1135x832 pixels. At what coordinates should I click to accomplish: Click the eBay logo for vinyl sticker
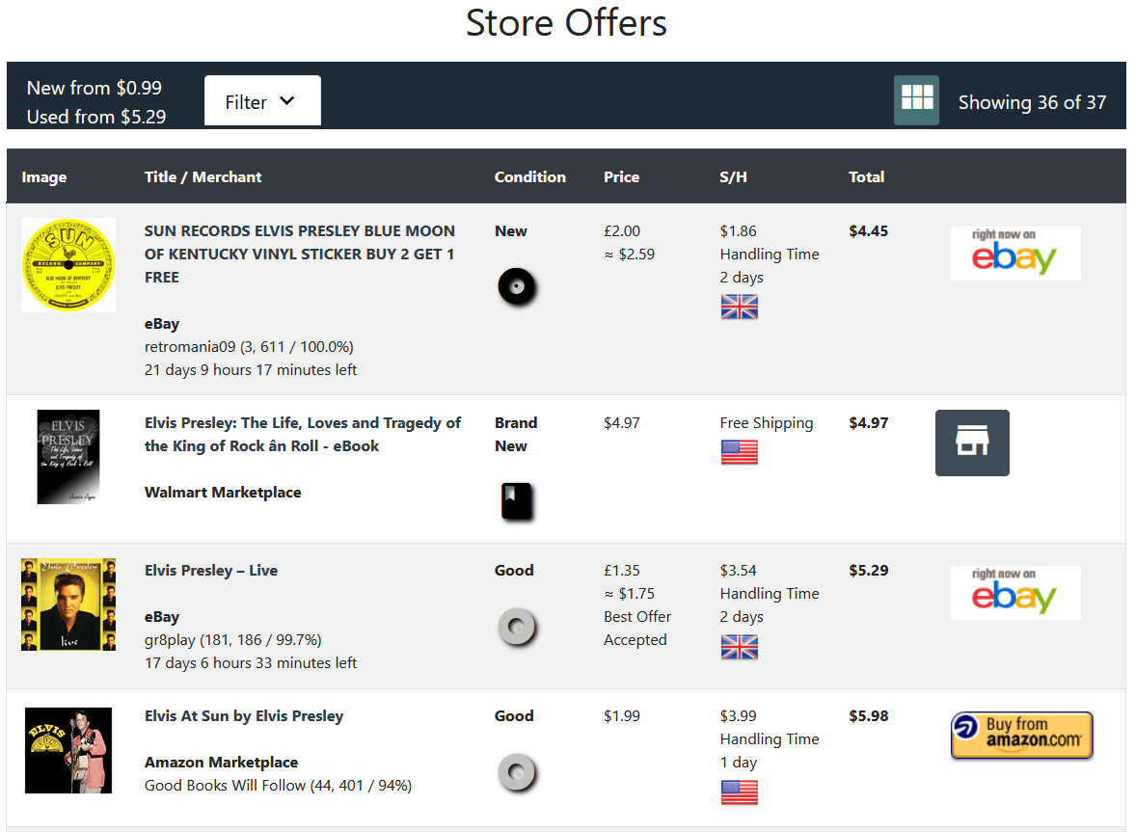click(1014, 254)
